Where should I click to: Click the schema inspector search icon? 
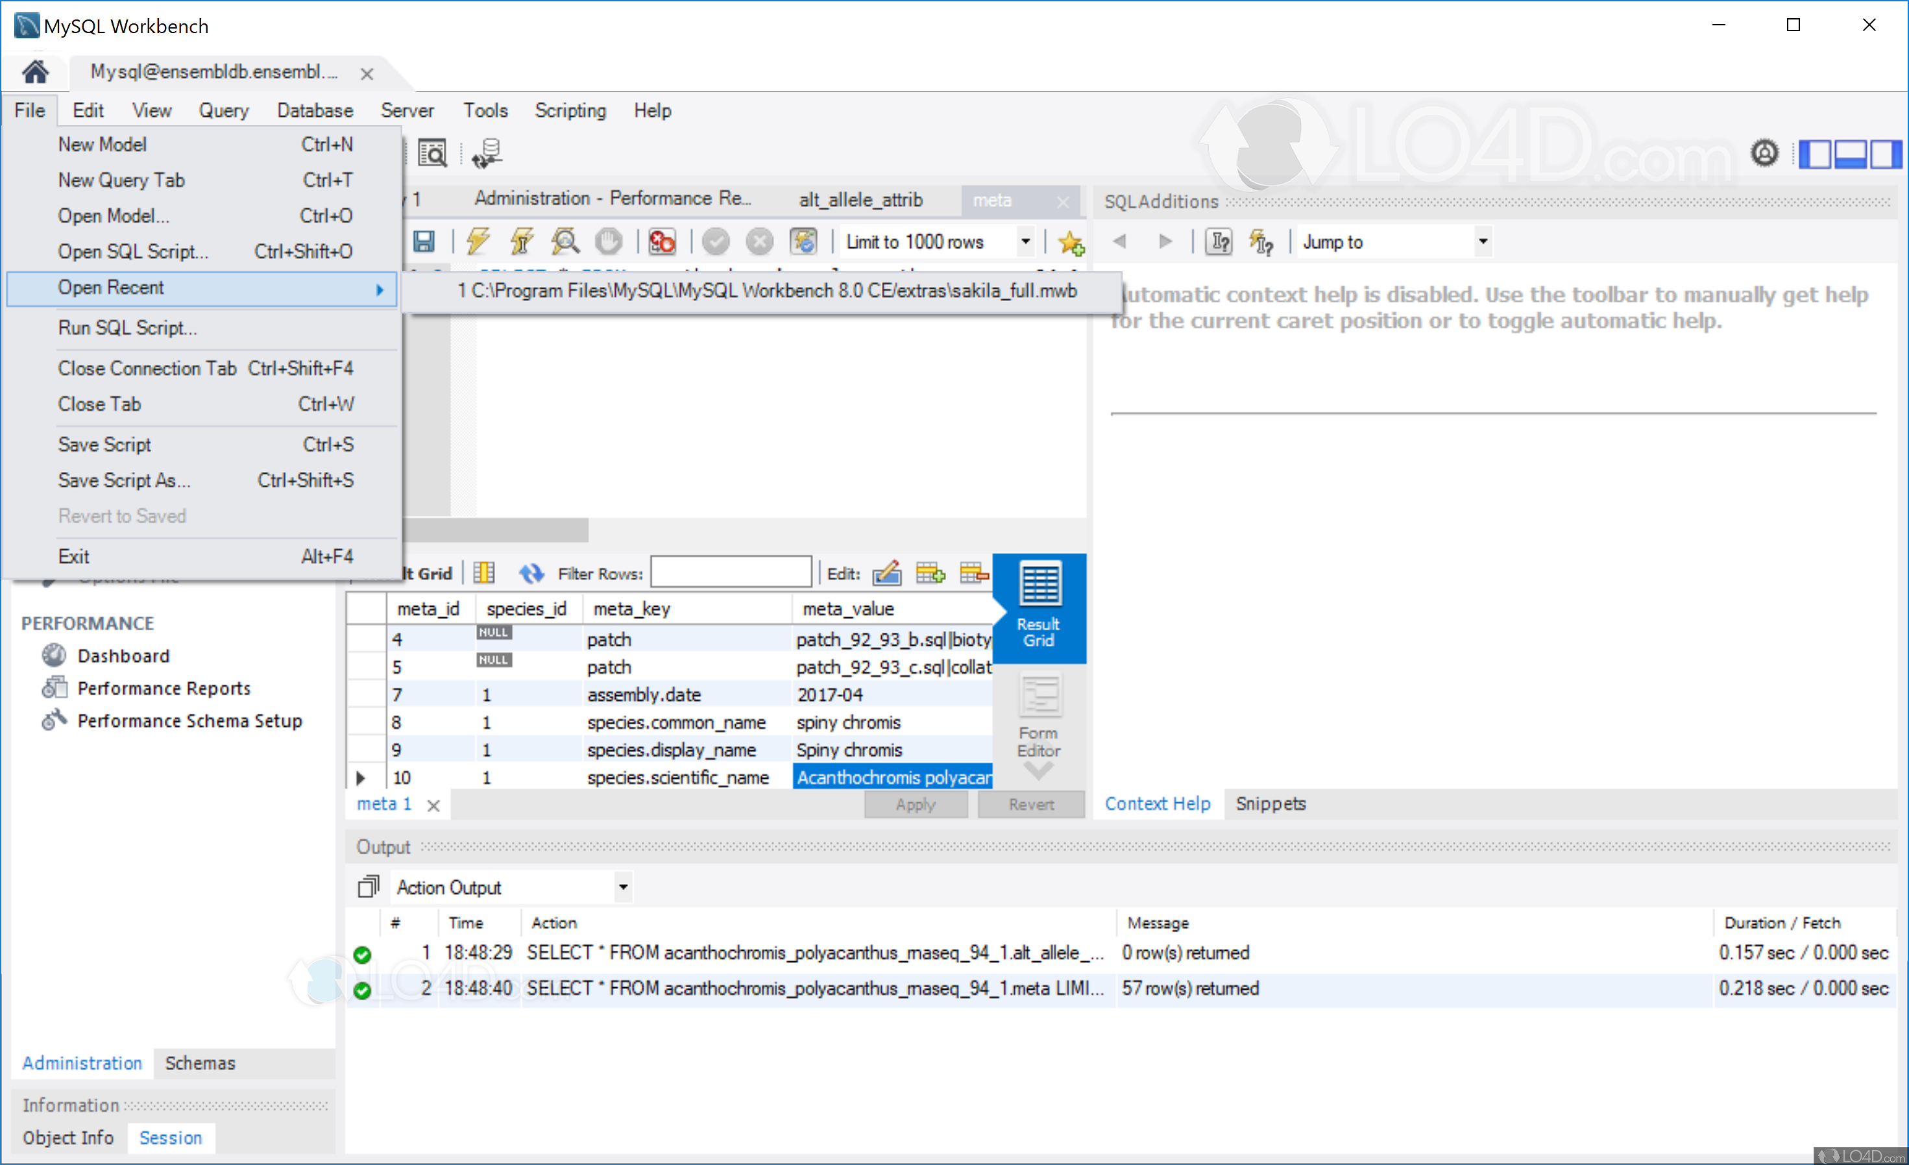point(432,153)
